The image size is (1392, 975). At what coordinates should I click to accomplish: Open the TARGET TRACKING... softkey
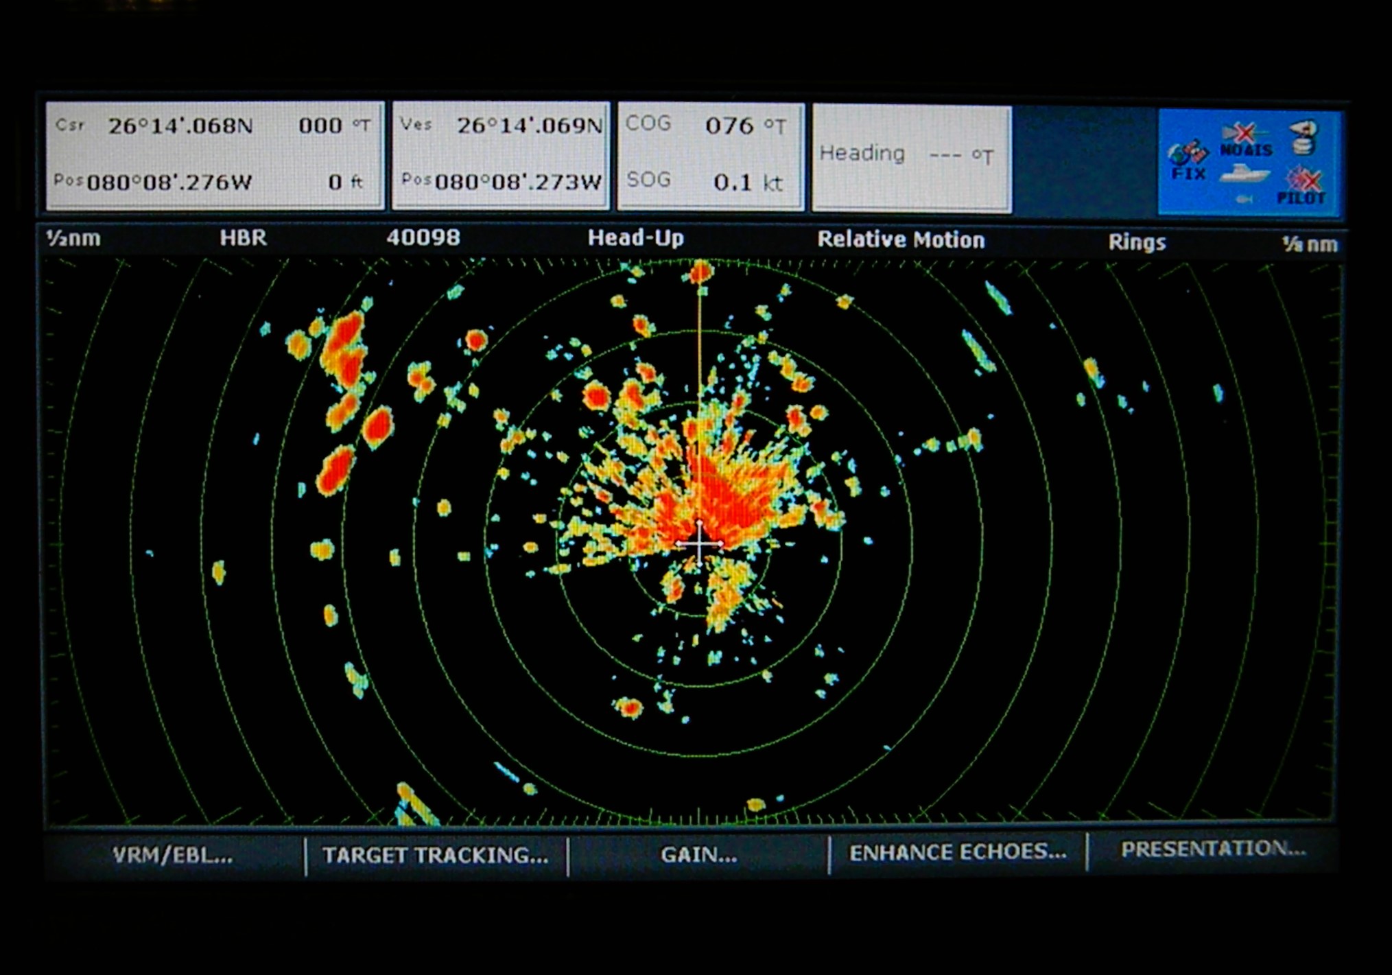(436, 855)
